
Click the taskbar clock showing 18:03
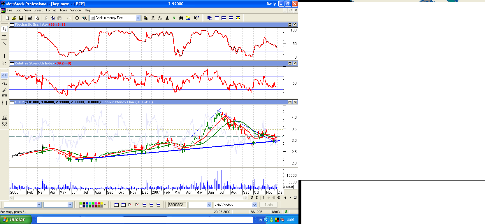tap(290, 220)
